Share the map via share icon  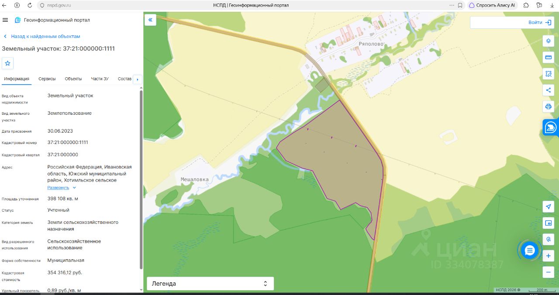(549, 90)
